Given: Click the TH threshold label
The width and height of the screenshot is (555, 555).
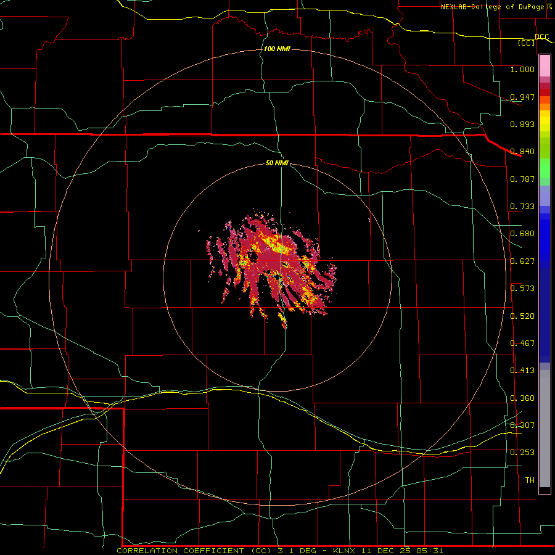Looking at the screenshot, I should pyautogui.click(x=530, y=480).
